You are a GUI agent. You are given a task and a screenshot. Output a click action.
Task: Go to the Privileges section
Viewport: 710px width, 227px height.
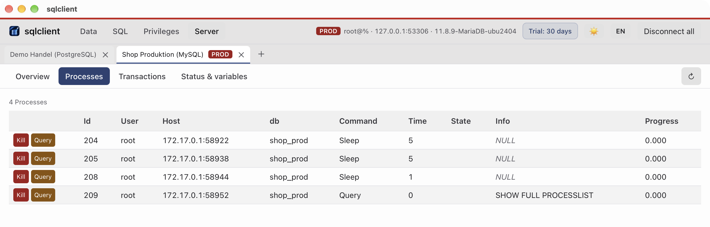pyautogui.click(x=161, y=31)
